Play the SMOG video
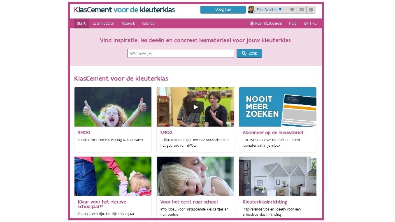The image size is (395, 222). 195,107
